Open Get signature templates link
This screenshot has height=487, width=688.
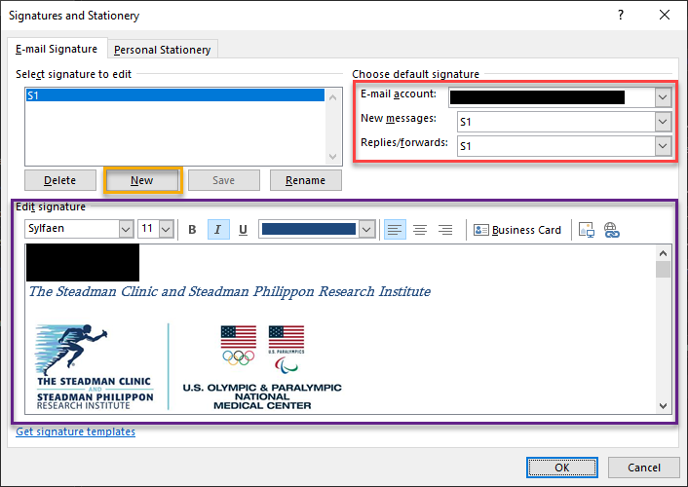[x=75, y=431]
